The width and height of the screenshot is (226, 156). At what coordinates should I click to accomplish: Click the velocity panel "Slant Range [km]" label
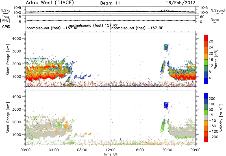[x=8, y=118]
